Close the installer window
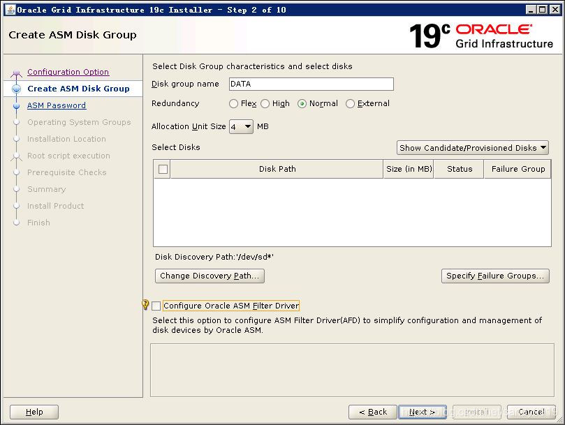Viewport: 565px width, 425px height. [555, 10]
